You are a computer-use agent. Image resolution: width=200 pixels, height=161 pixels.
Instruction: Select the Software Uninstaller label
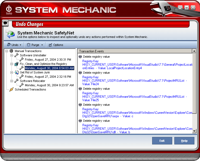click(33, 55)
